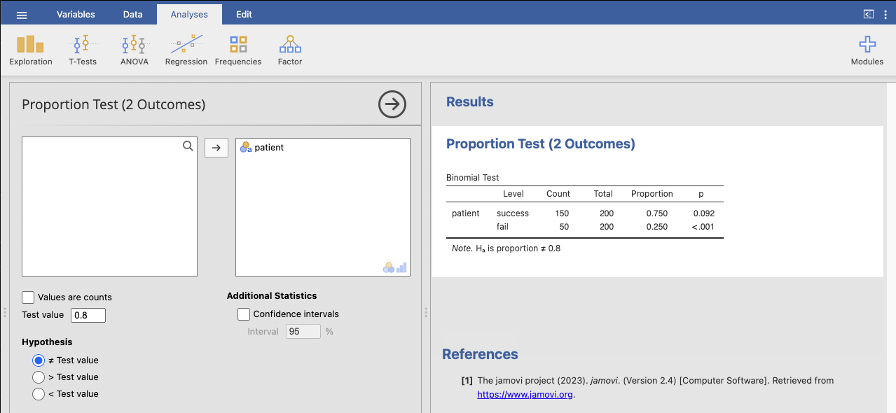Click the search icon in variable list
Screen dimensions: 896x413
point(188,146)
